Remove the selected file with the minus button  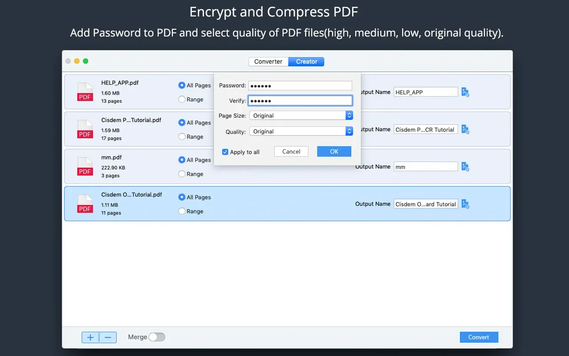point(108,337)
